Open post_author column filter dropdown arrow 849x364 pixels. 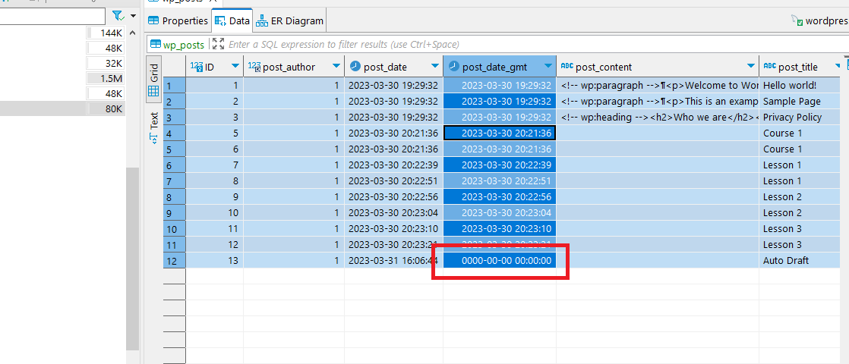pos(336,67)
